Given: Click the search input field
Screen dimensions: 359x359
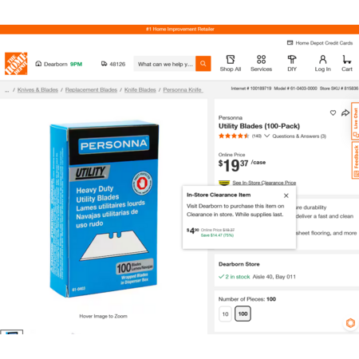Looking at the screenshot, I should pyautogui.click(x=164, y=64).
